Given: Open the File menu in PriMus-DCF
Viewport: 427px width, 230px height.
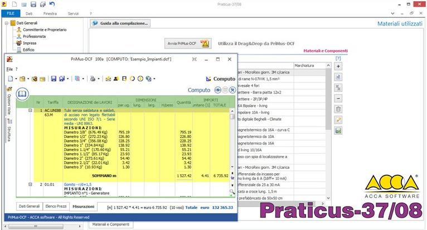Looking at the screenshot, I should point(9,69).
